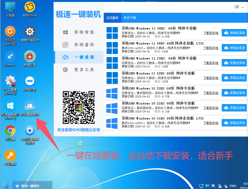248x189 pixels.
Task: Click the 大小:9.1GB size text
Action: coord(162,111)
